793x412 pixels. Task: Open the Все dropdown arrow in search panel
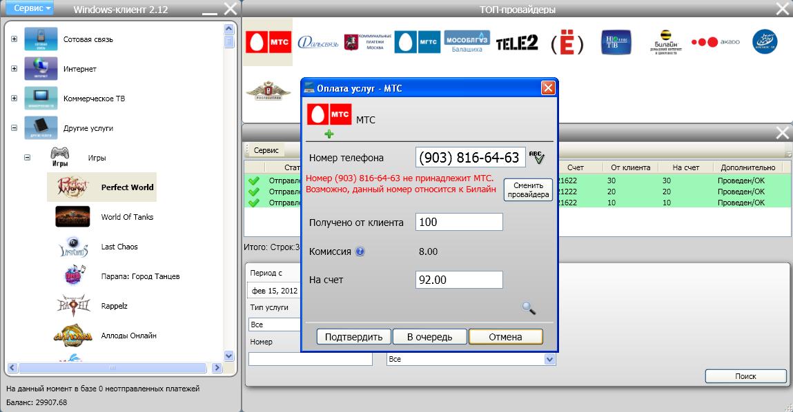coord(550,359)
